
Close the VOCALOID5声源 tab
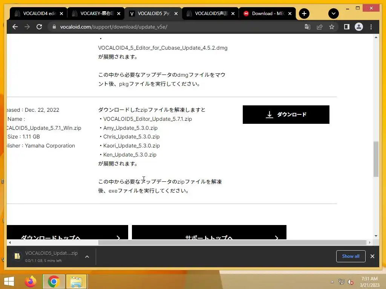233,14
